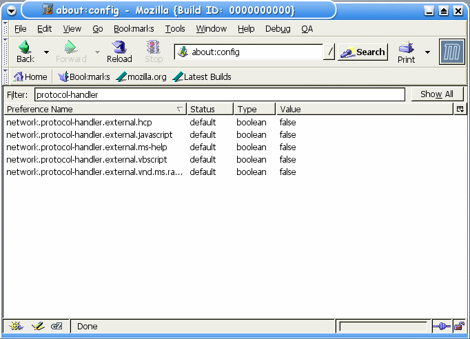Open the Forward history dropdown arrow
This screenshot has height=339, width=470.
click(97, 52)
